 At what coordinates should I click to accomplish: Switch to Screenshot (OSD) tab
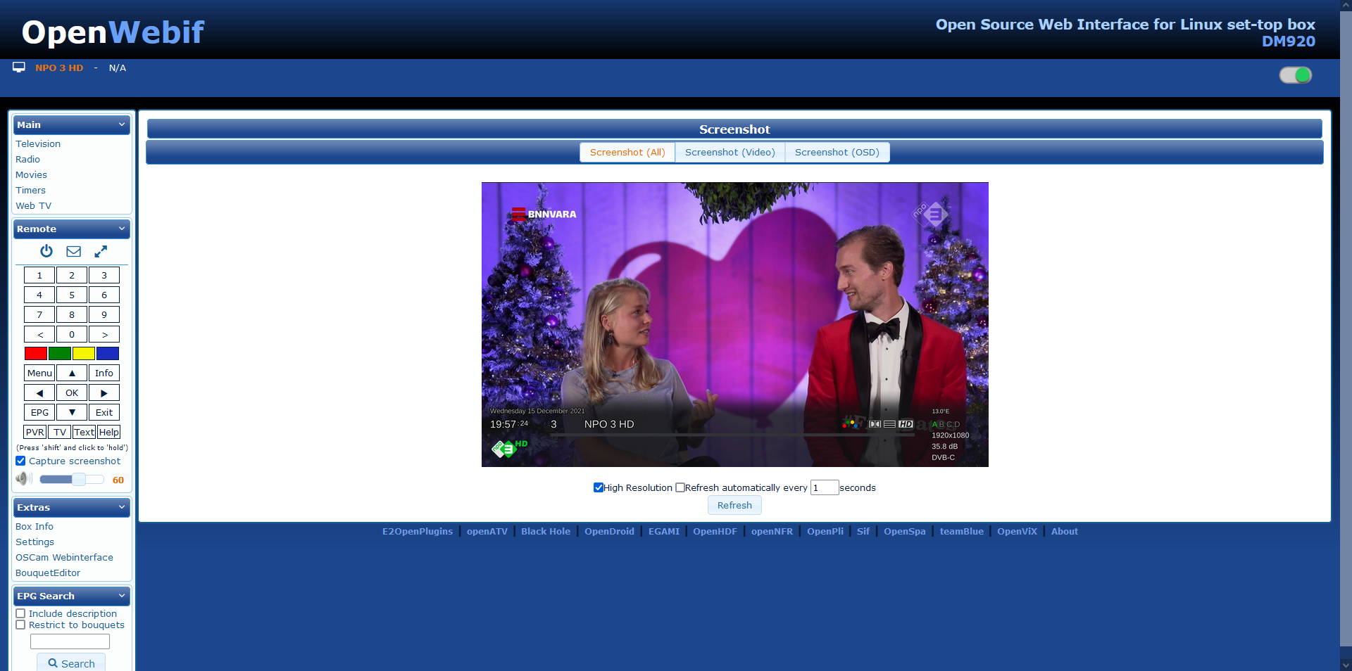tap(837, 153)
